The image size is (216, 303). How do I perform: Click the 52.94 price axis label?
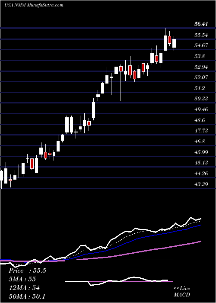201,67
